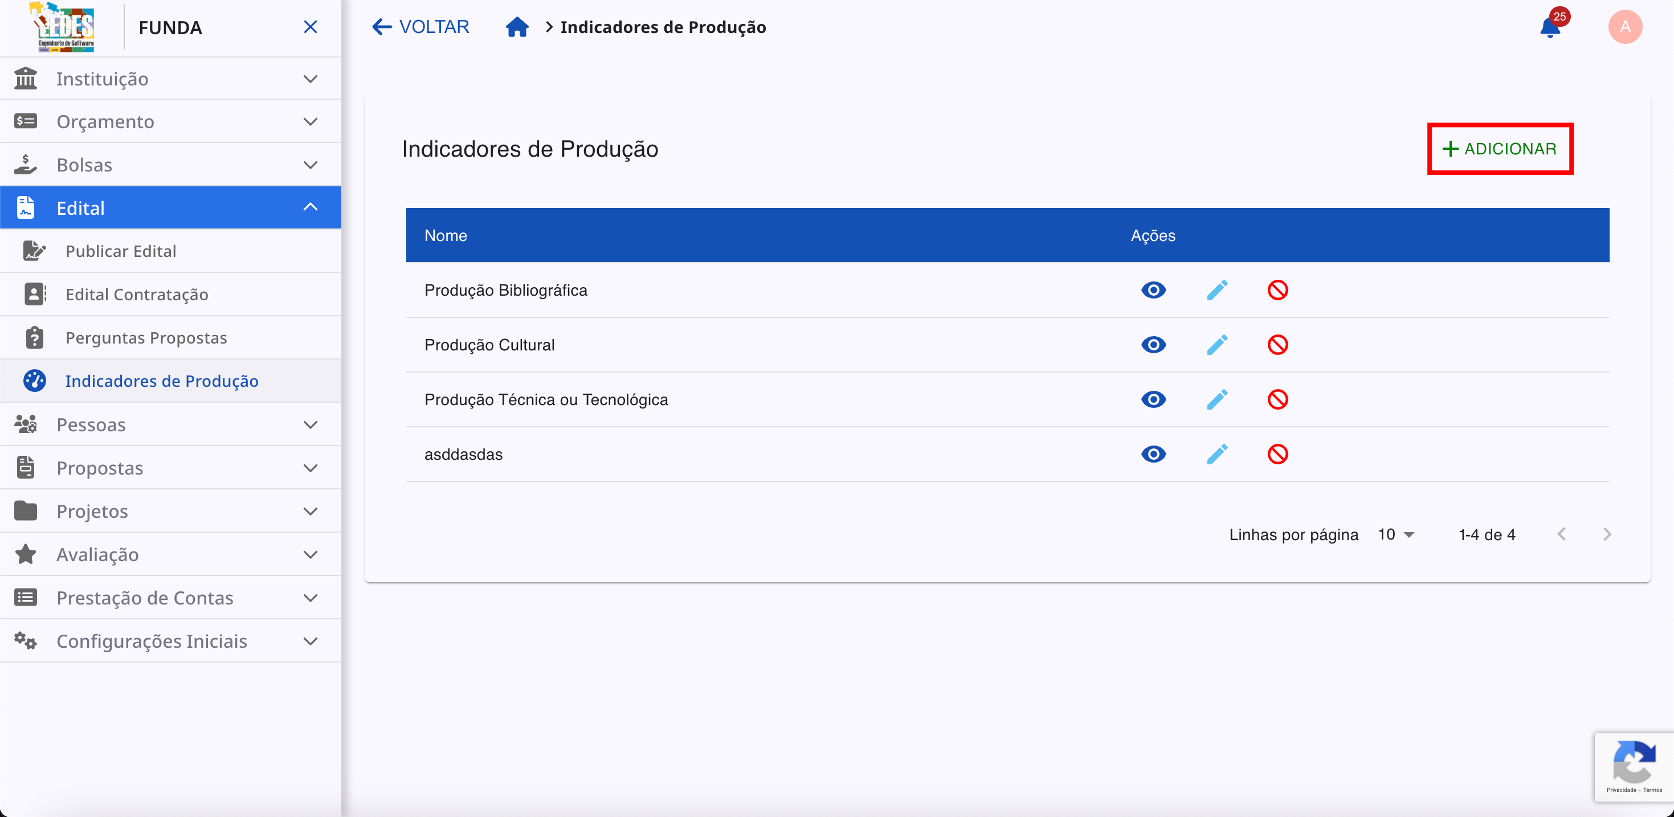Viewport: 1674px width, 817px height.
Task: View the asddasdas indicator
Action: click(x=1153, y=454)
